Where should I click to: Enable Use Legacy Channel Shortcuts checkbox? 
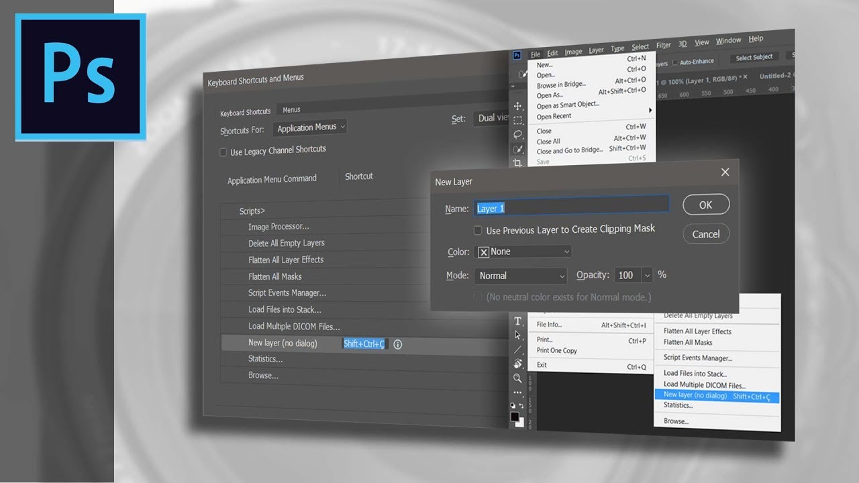coord(223,152)
